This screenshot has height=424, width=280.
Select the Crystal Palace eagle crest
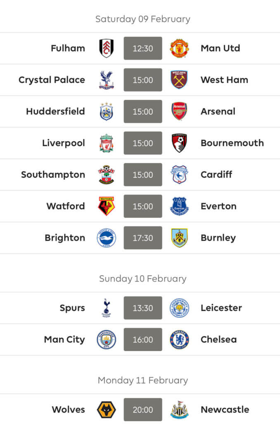(x=106, y=80)
